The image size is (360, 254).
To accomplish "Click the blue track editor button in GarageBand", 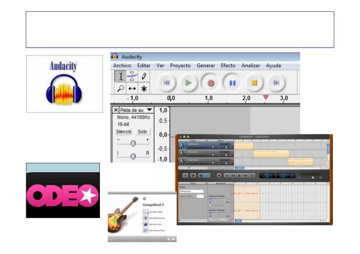I will 207,176.
